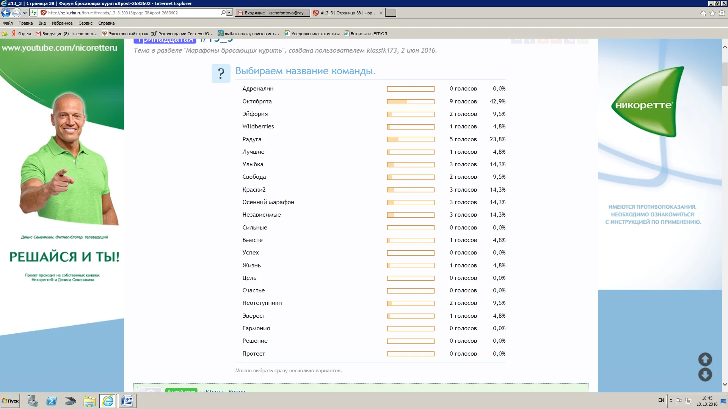Screen dimensions: 728x409
Task: Click the Home icon in the toolbar
Action: click(703, 13)
